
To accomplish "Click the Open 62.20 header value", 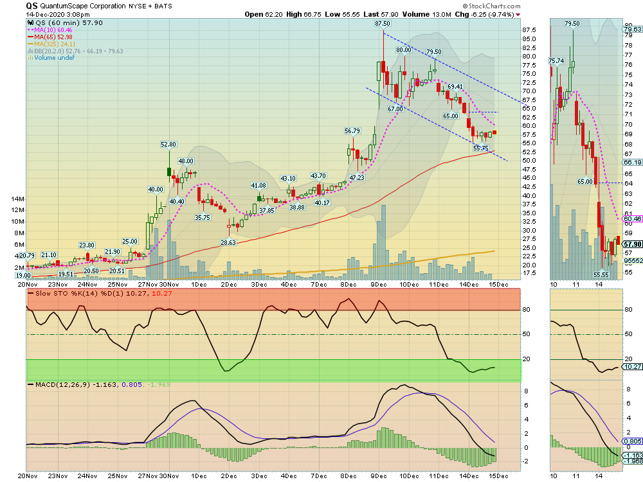I will 264,14.
